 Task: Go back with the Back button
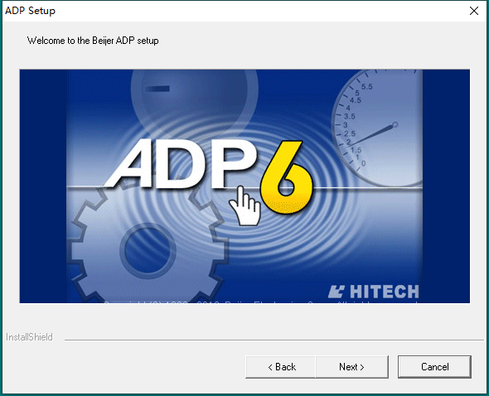pos(281,367)
